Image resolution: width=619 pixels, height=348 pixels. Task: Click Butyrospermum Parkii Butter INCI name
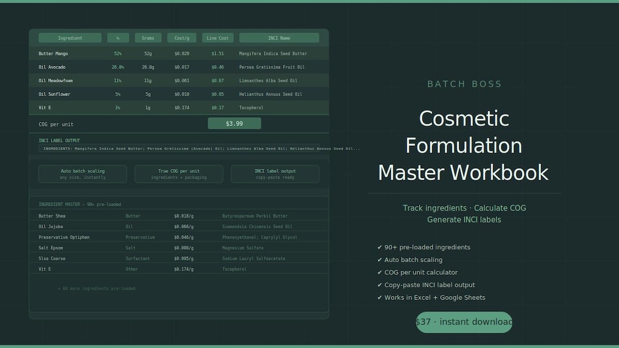click(255, 216)
